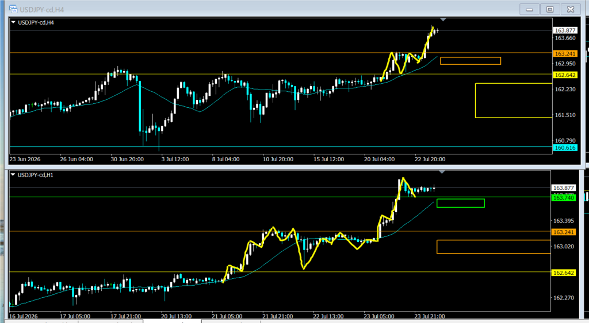Click the 163.395 value on H1 price scale
The image size is (589, 323).
(564, 221)
